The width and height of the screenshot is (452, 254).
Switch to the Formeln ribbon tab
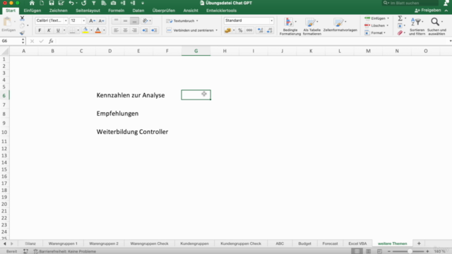[116, 11]
